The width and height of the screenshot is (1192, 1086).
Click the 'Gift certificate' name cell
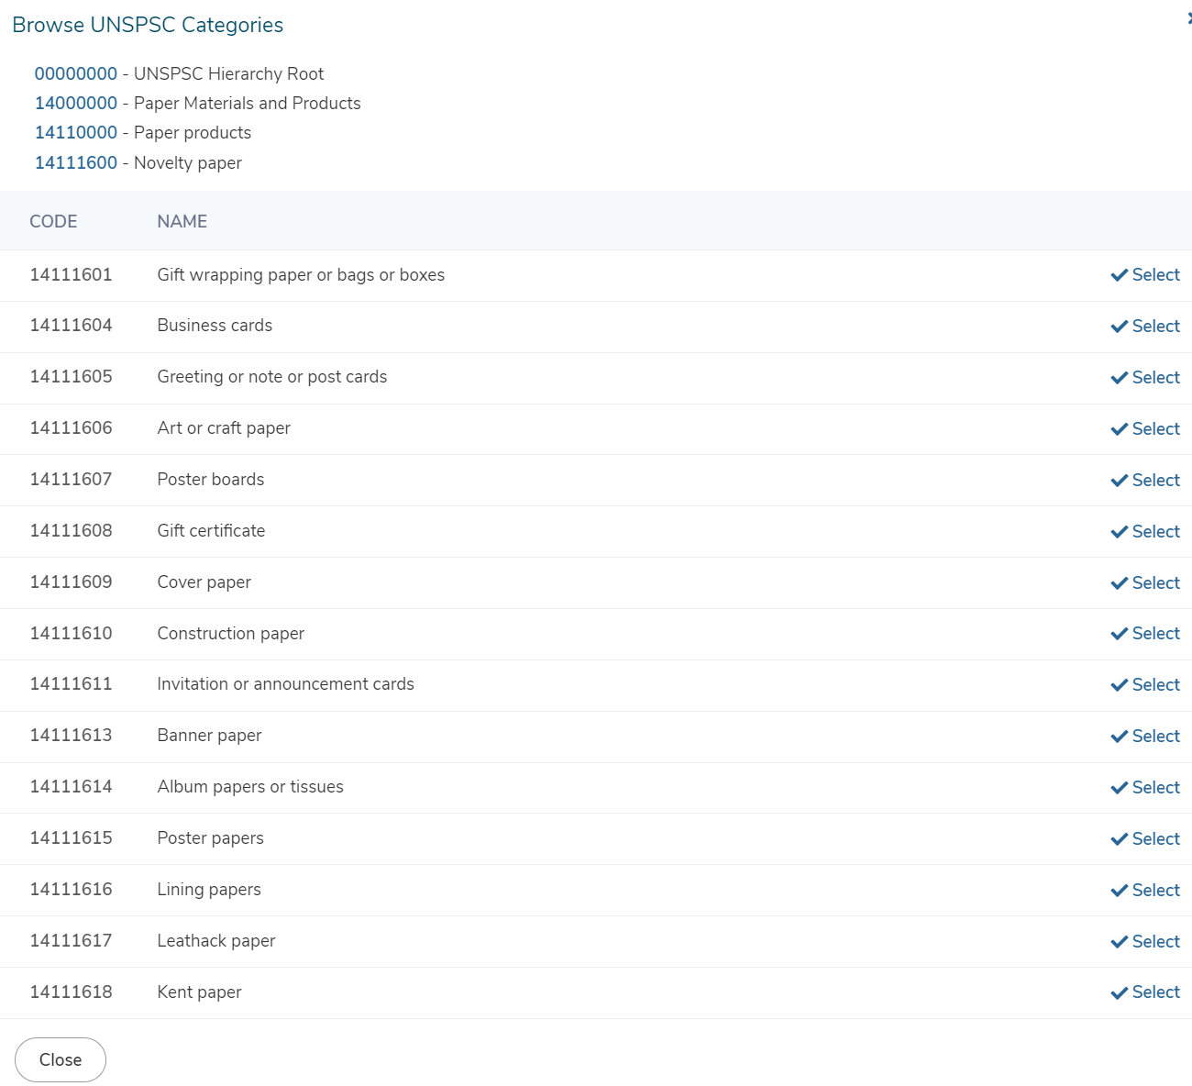(x=211, y=530)
